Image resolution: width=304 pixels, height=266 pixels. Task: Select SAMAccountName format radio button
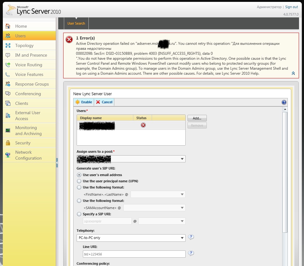tap(79, 201)
